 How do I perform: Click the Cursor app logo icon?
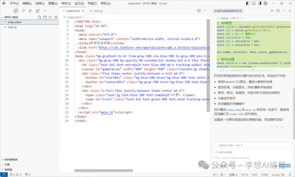[x=4, y=3]
